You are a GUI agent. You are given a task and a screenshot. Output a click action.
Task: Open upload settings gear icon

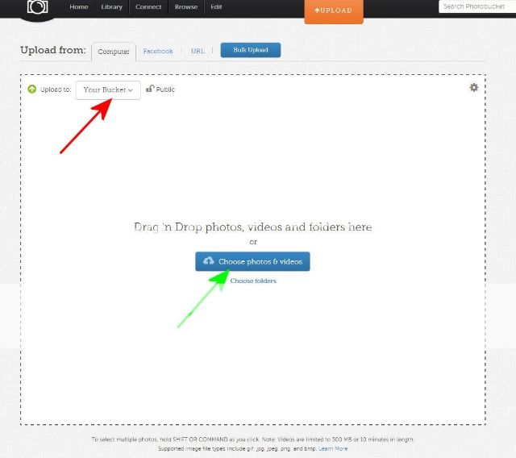pyautogui.click(x=474, y=87)
